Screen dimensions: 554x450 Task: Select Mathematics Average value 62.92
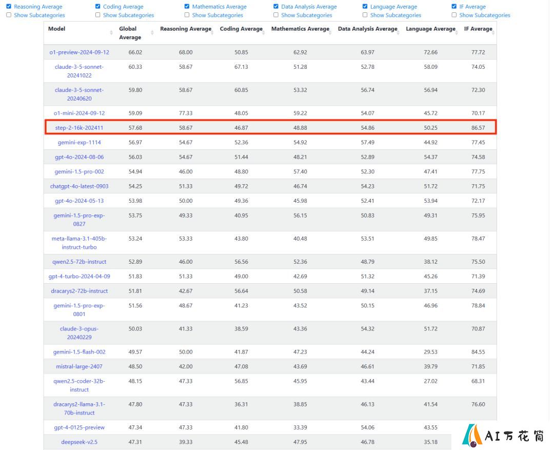point(300,52)
